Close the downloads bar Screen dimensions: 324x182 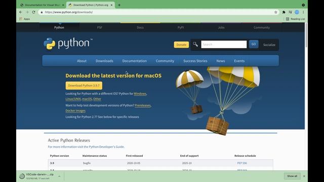(304, 176)
